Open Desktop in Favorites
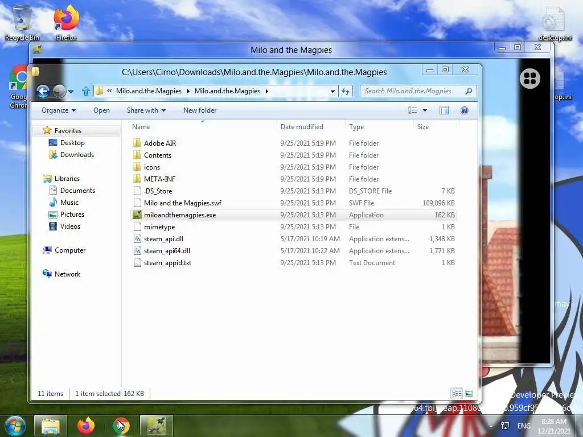 point(72,143)
